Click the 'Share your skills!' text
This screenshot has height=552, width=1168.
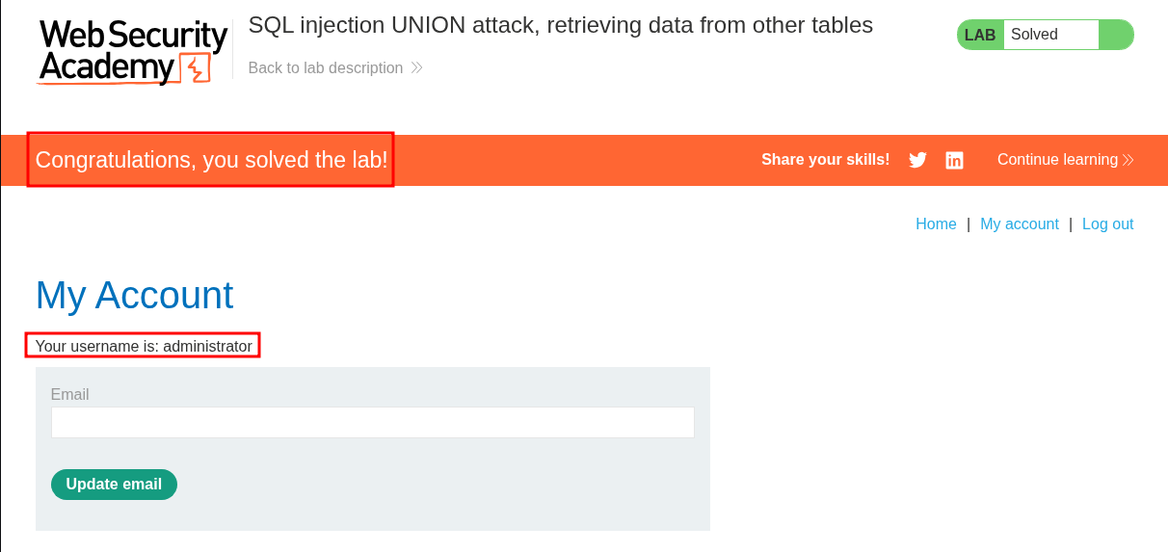click(825, 160)
